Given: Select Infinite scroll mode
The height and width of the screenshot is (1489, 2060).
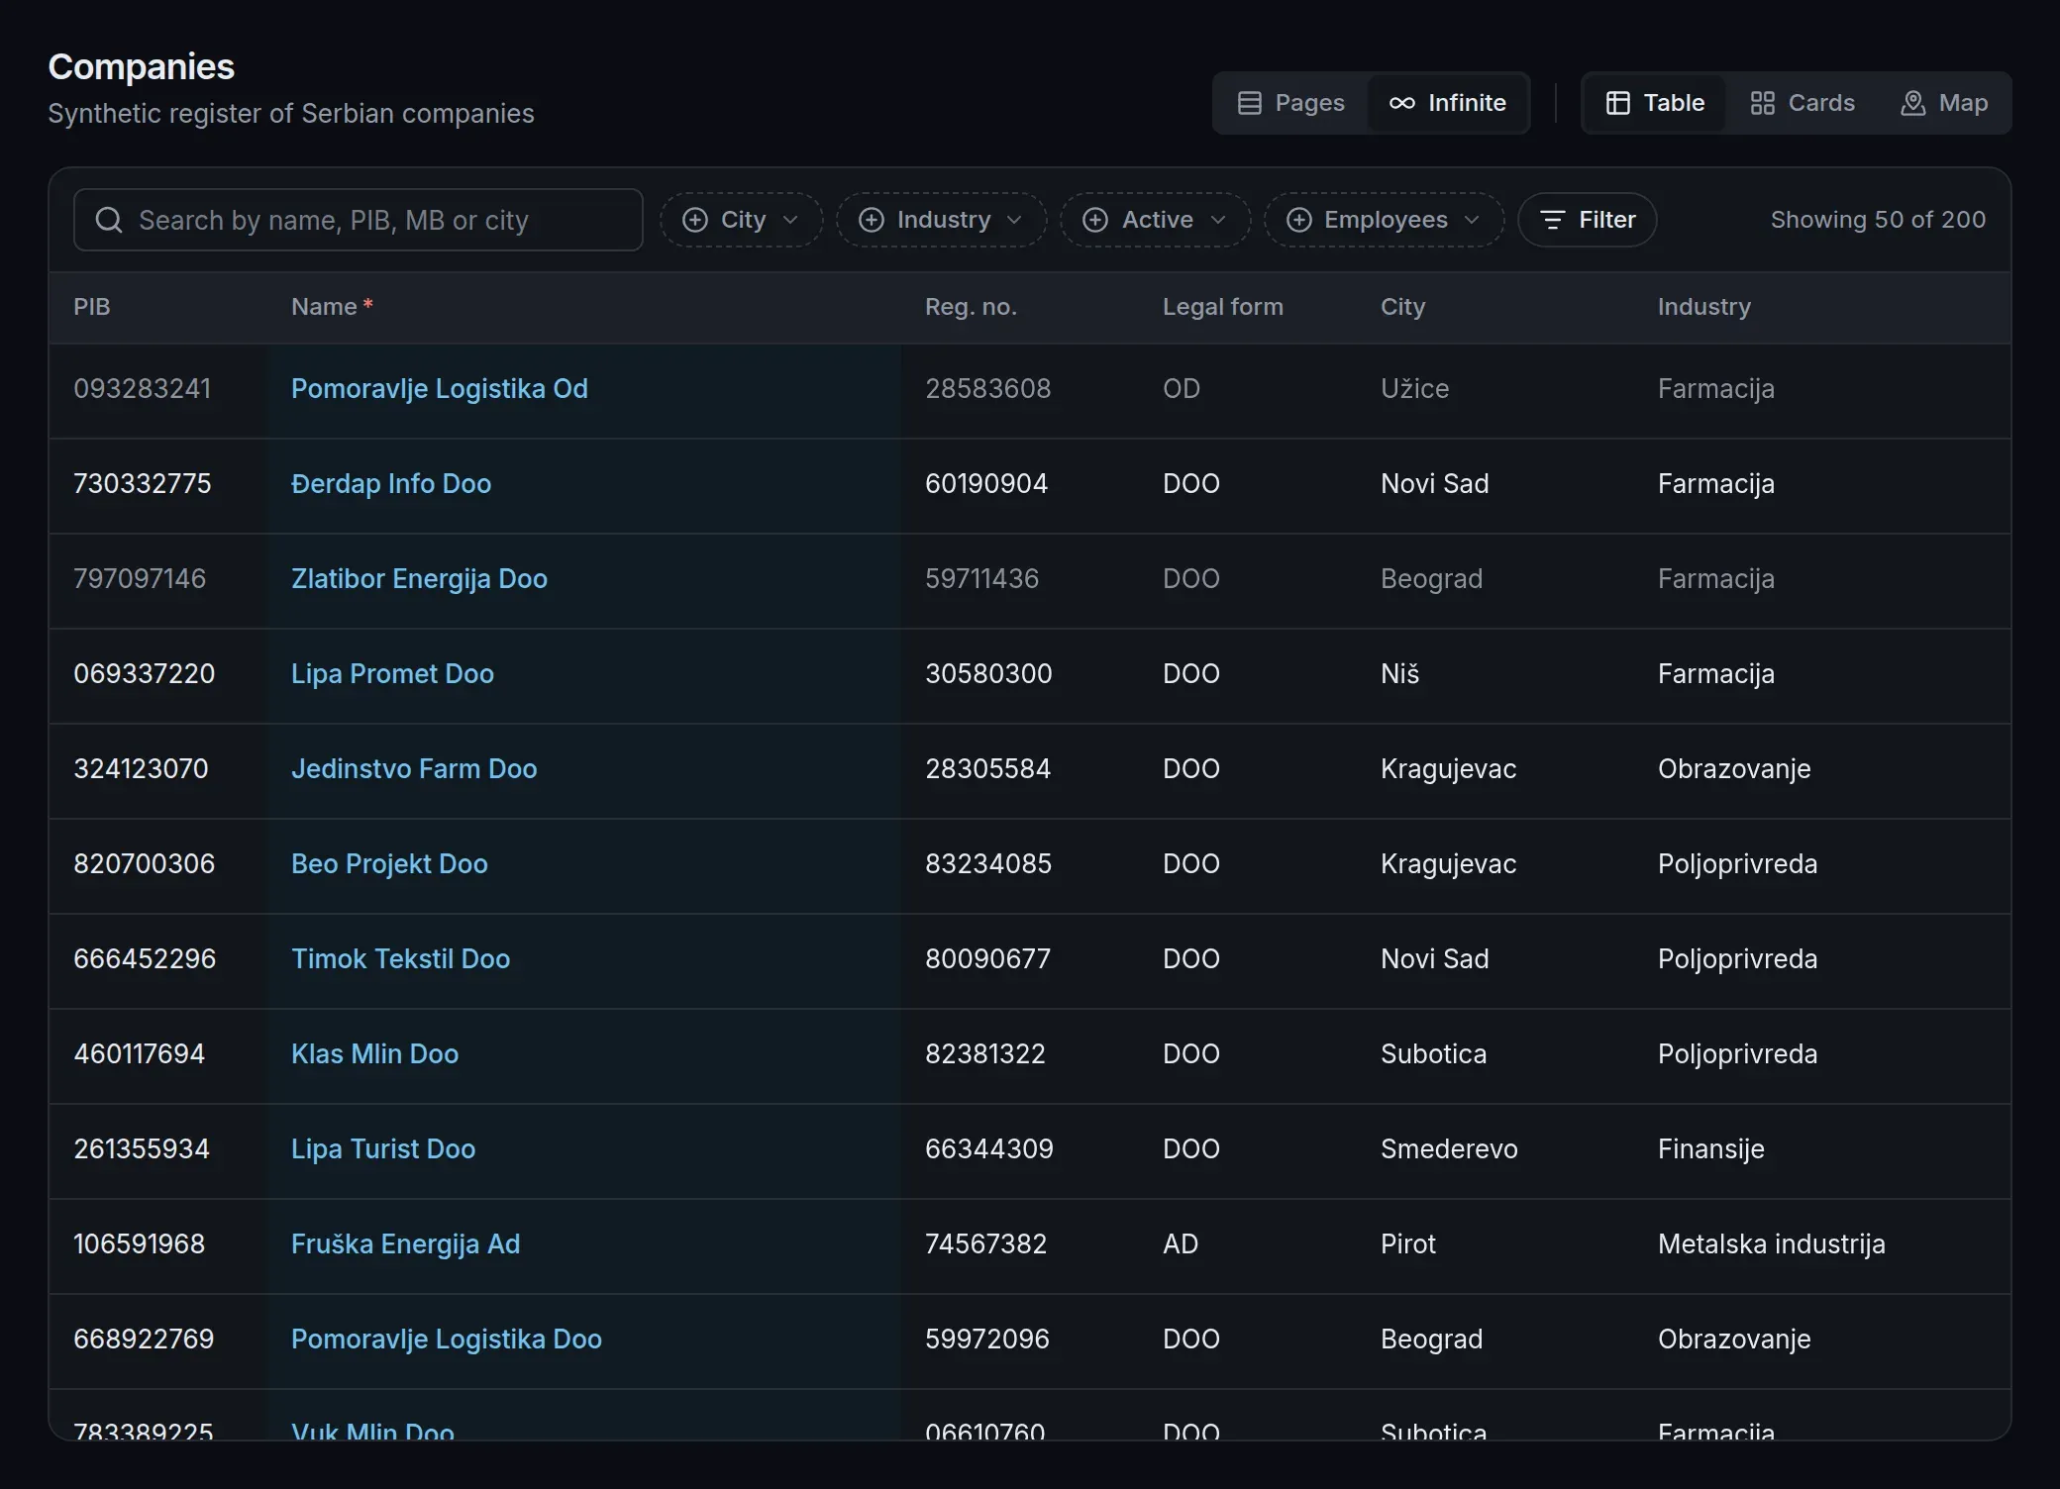Looking at the screenshot, I should point(1448,103).
